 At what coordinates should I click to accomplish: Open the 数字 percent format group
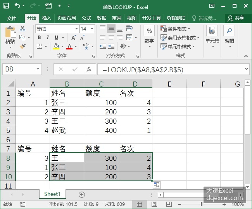149,37
